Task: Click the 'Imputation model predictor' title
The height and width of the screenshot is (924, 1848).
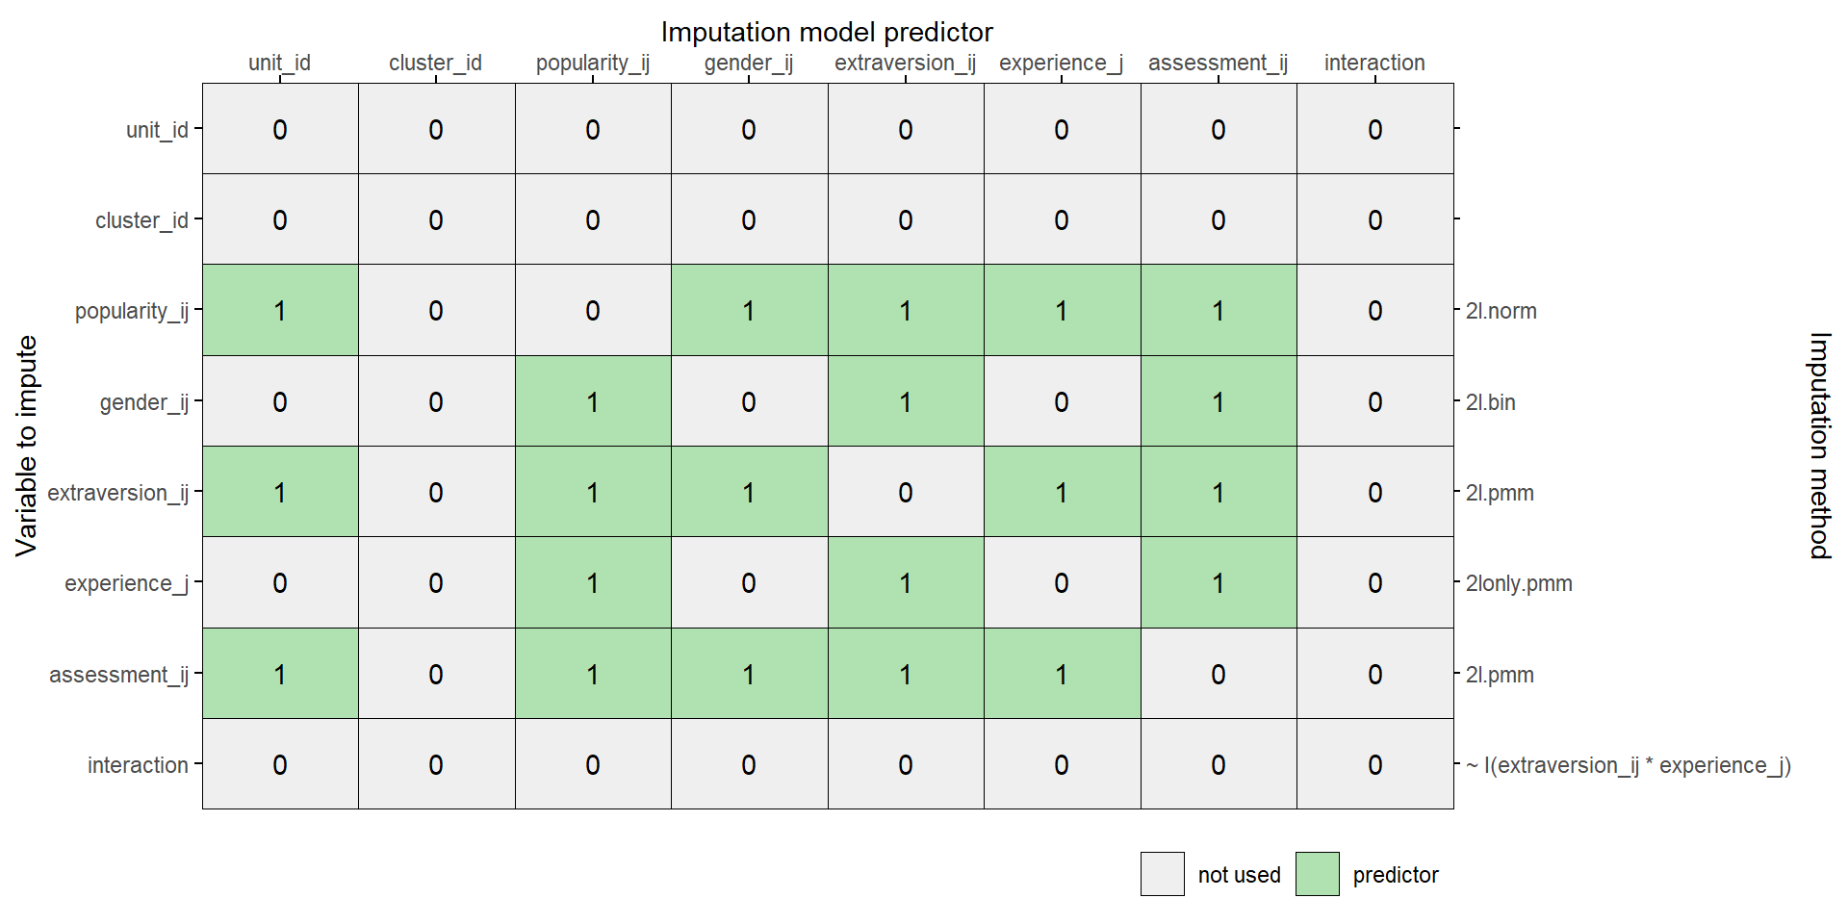Action: click(x=827, y=32)
